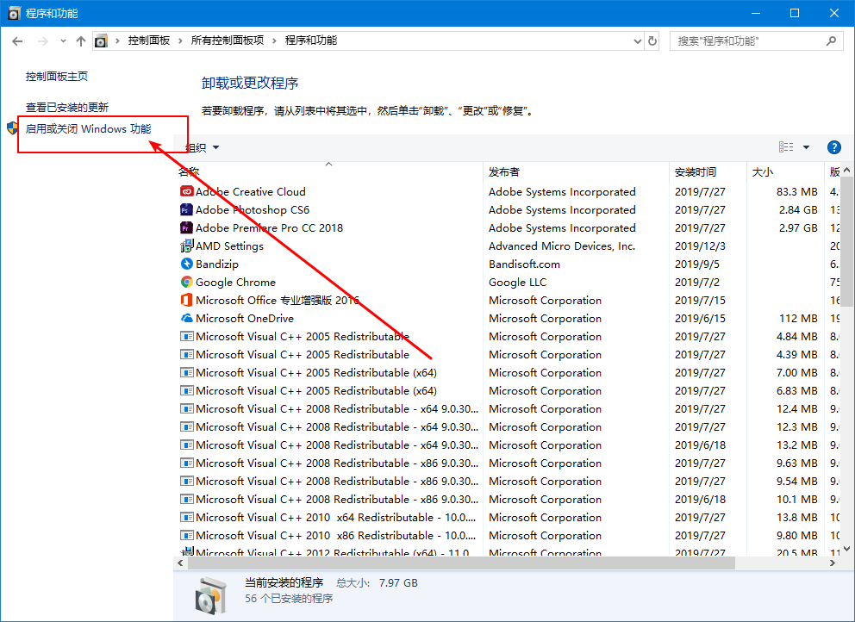855x622 pixels.
Task: Click the Adobe Creative Cloud icon
Action: (186, 191)
